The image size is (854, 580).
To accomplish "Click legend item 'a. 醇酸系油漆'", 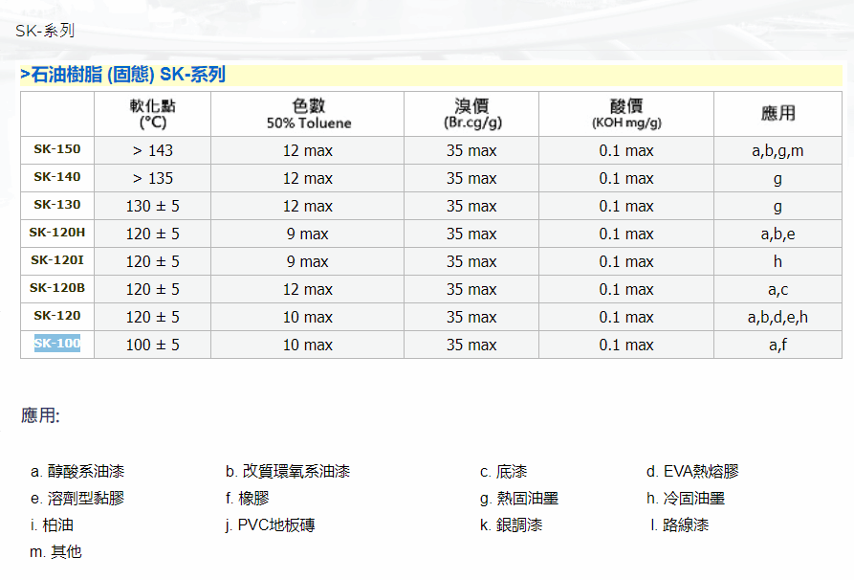I will coord(77,471).
